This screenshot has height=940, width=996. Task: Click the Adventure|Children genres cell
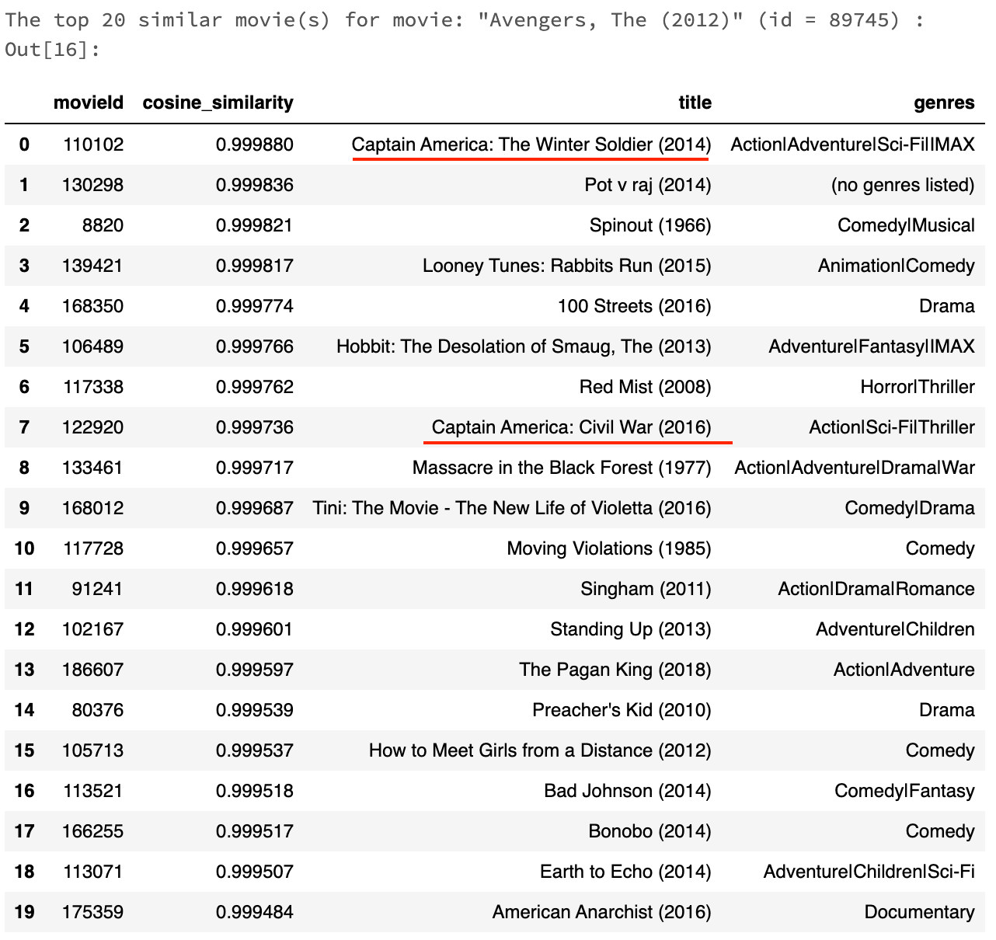point(895,629)
